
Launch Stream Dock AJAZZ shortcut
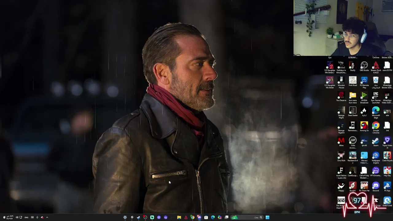tap(376, 68)
